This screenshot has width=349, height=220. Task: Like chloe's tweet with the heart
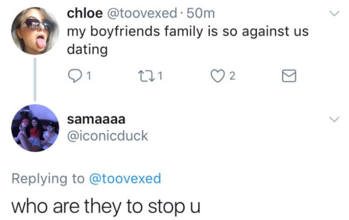[217, 76]
